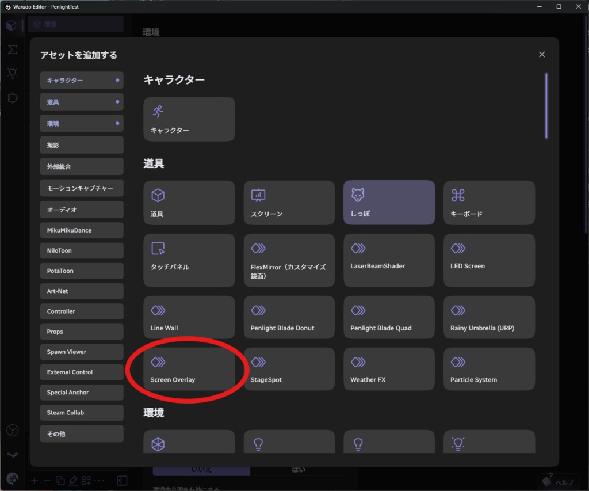Add the Line Wall asset
Viewport: 589px width, 491px height.
click(189, 317)
